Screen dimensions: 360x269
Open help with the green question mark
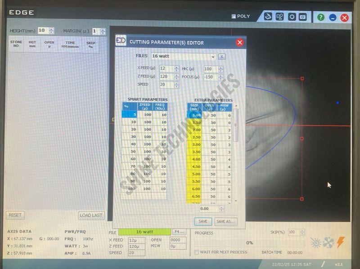click(x=320, y=17)
